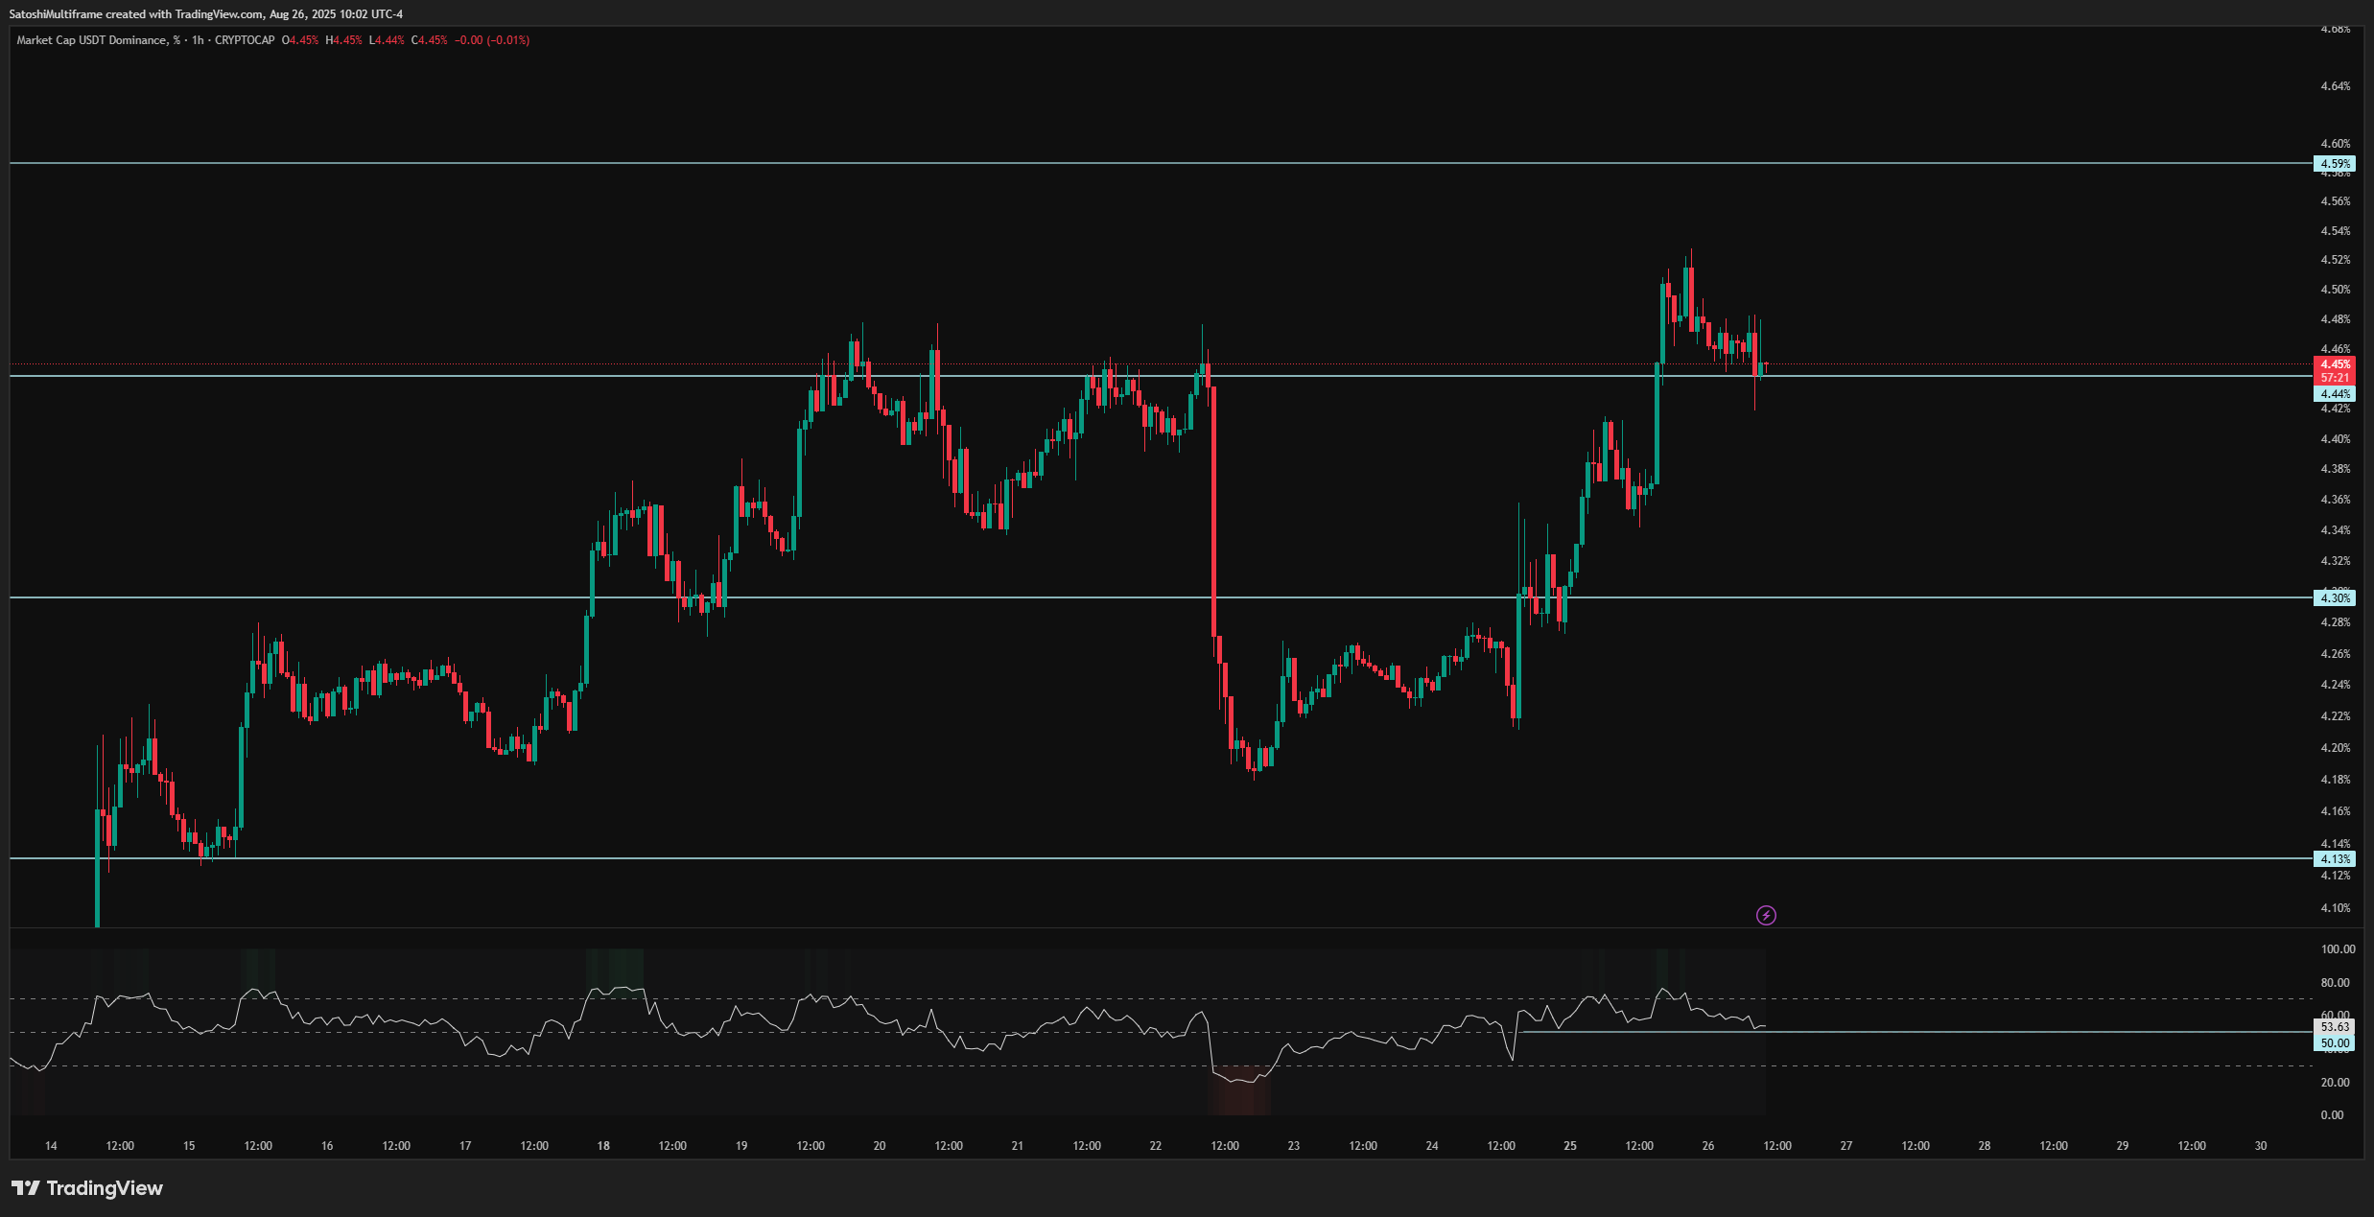2374x1217 pixels.
Task: Click the 4.32% price scale tick
Action: point(2335,561)
